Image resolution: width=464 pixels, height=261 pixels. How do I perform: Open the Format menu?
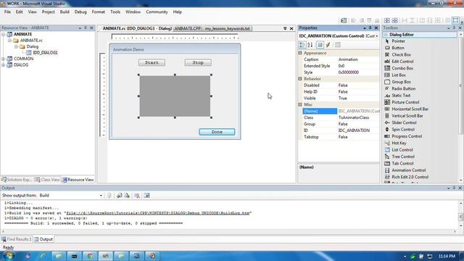click(99, 12)
